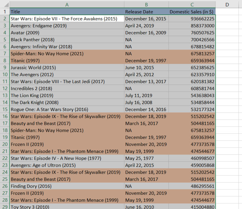
Task: Select the sales value 936662225
Action: (x=192, y=19)
